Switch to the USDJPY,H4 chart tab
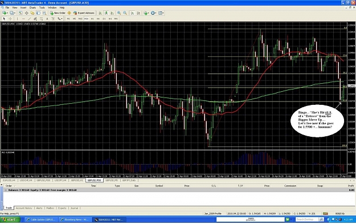This screenshot has height=224, width=356. [x=60, y=180]
